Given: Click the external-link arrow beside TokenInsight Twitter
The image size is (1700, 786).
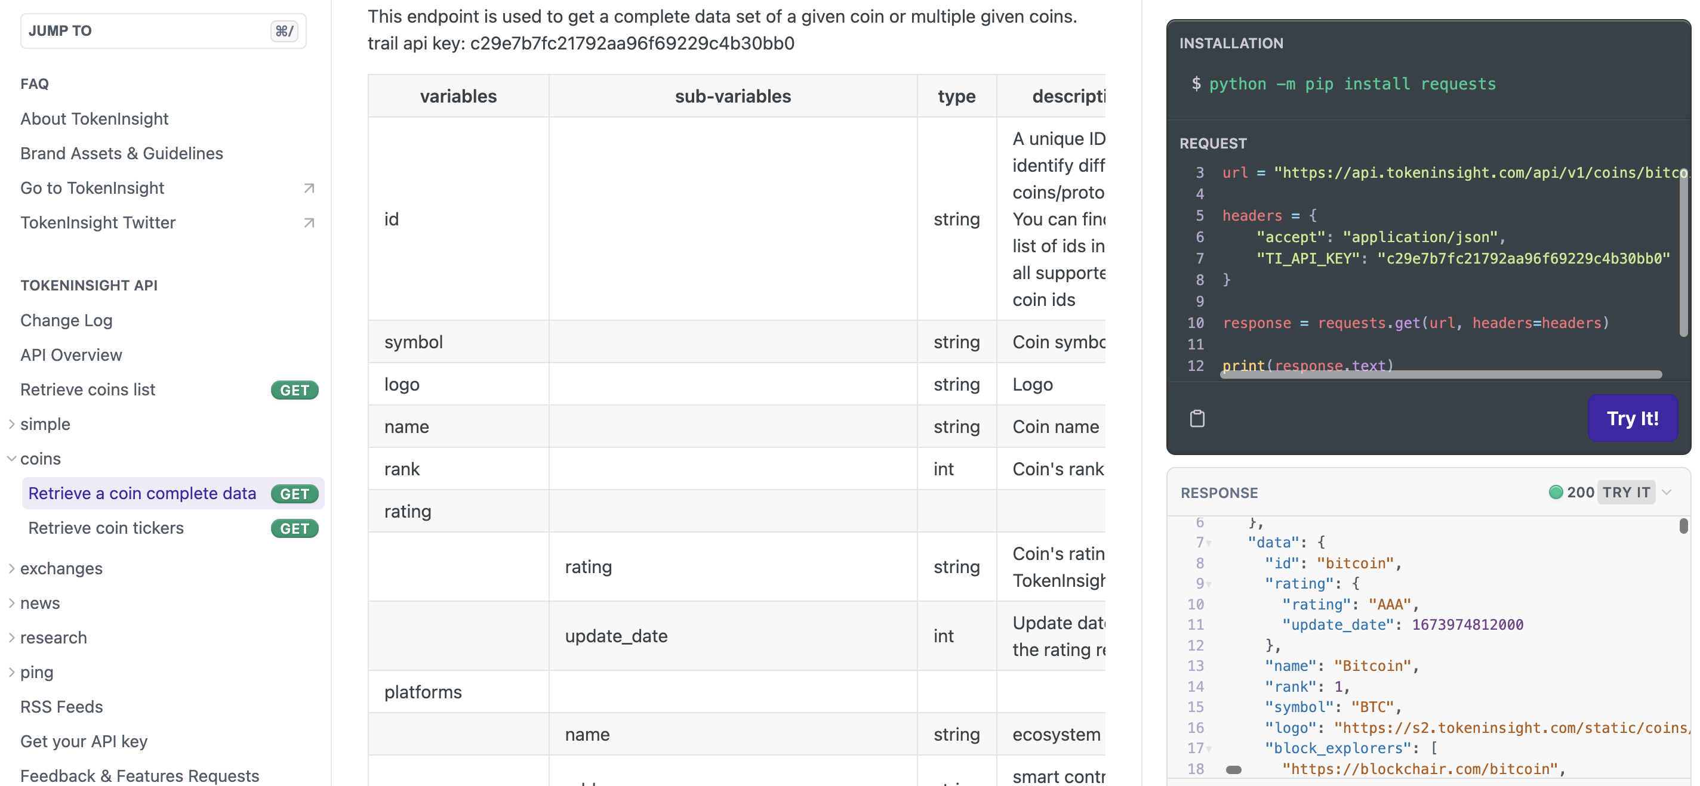Looking at the screenshot, I should point(309,223).
